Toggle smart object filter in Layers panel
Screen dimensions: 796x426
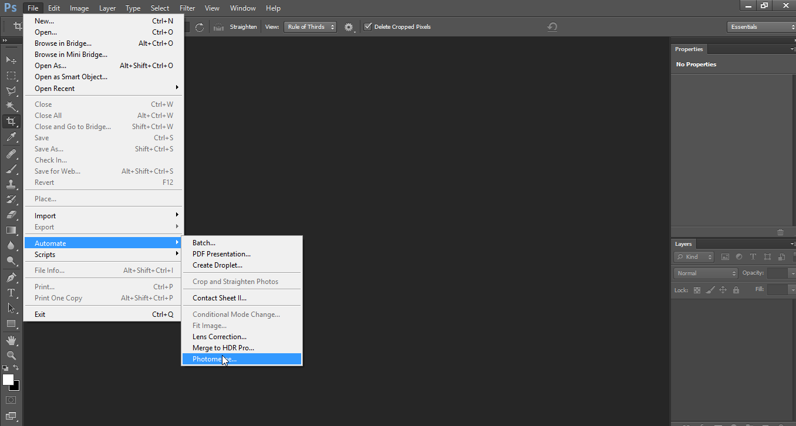[x=781, y=257]
